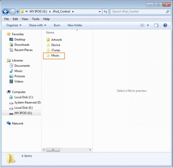Open Recent Places in Favorites
Viewport: 173px width, 167px height.
pos(21,50)
